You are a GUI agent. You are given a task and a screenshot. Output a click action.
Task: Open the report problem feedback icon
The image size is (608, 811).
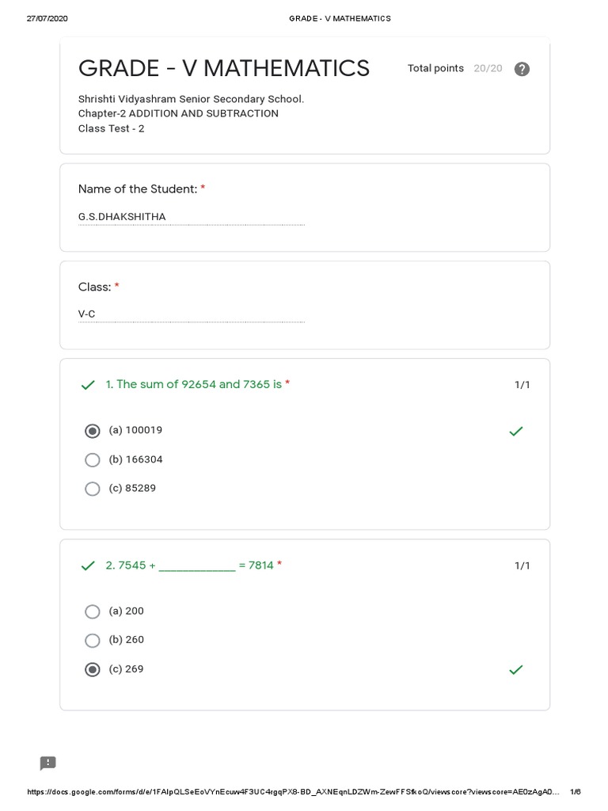click(48, 763)
